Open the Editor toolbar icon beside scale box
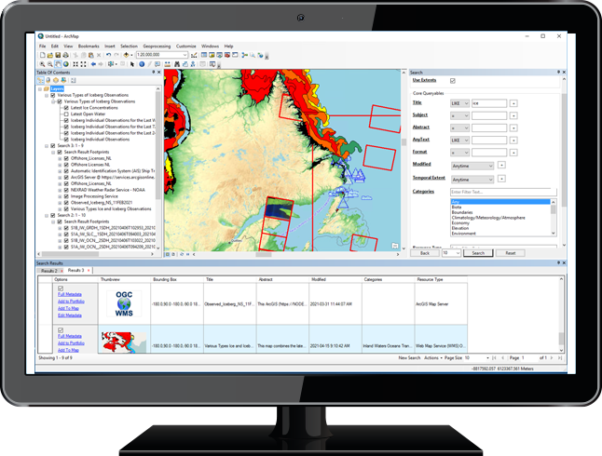 click(194, 55)
